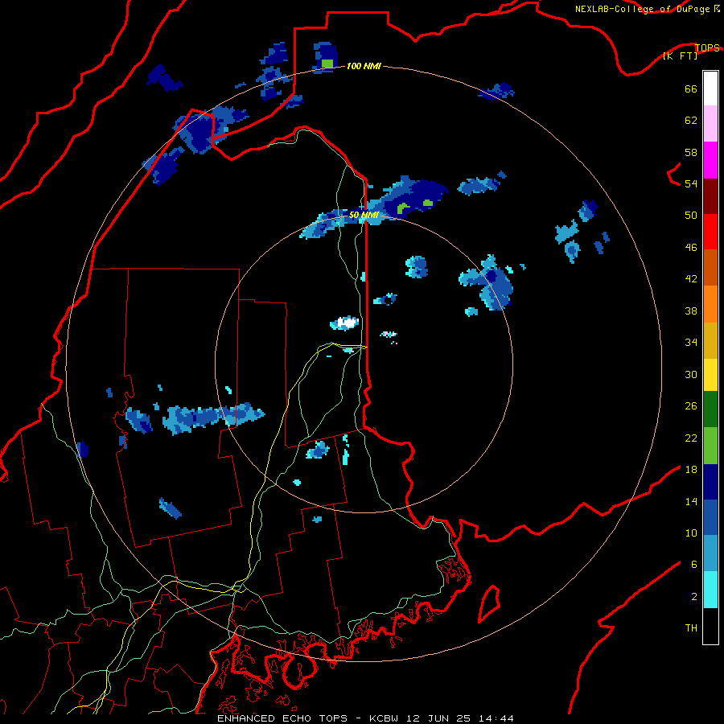Click the medium blue legend swatch between 14 and 10

coord(710,517)
